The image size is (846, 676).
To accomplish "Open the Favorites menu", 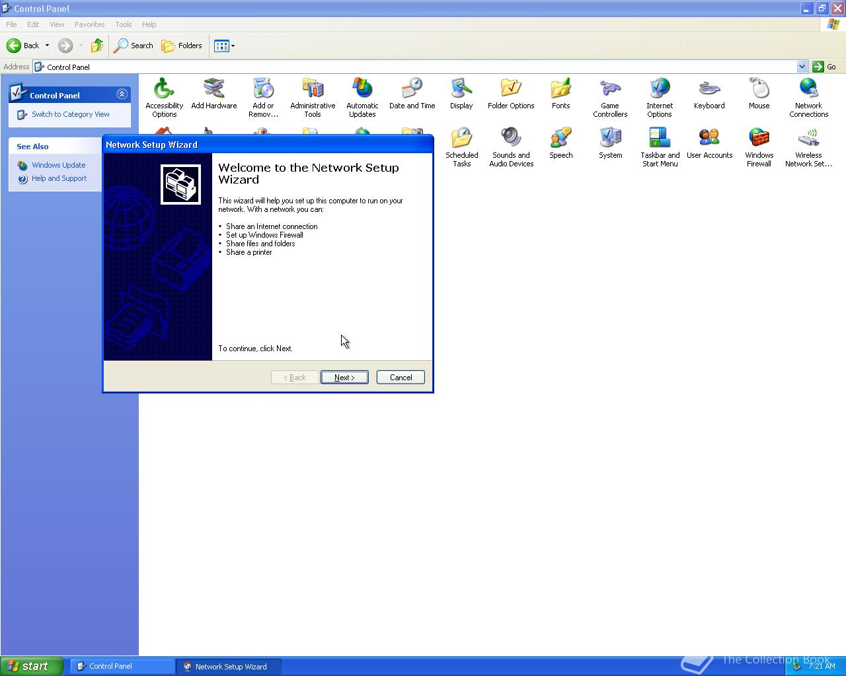I will pyautogui.click(x=89, y=24).
